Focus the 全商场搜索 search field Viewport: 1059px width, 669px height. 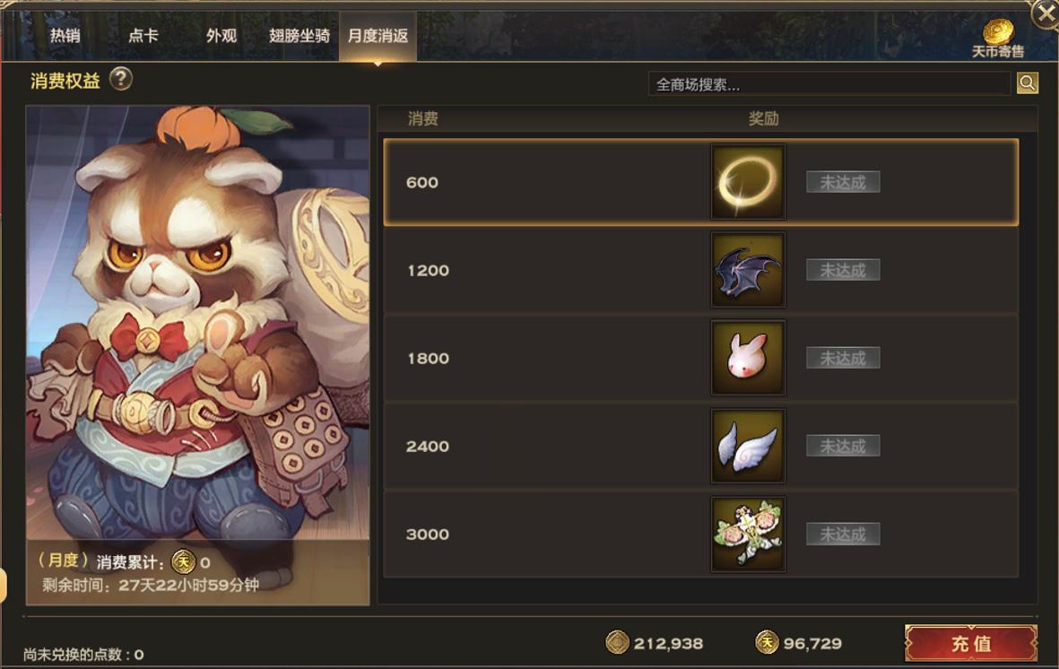[x=829, y=83]
